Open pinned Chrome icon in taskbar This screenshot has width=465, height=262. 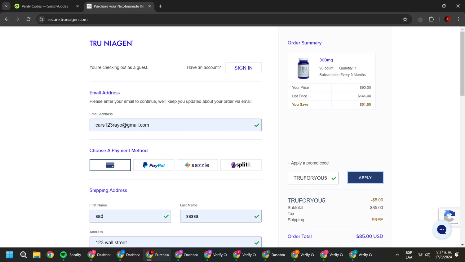click(x=50, y=255)
